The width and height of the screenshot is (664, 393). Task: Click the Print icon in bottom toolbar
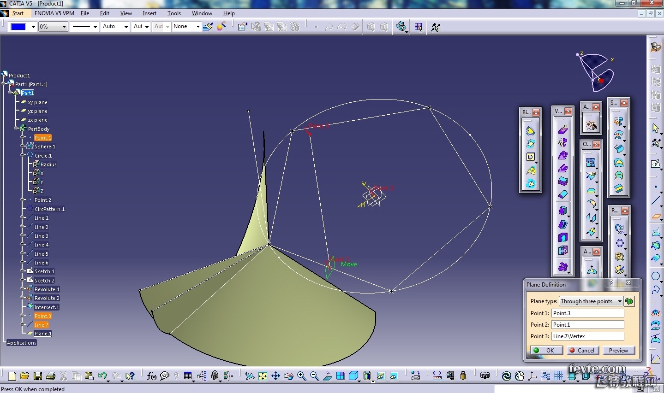(x=51, y=376)
